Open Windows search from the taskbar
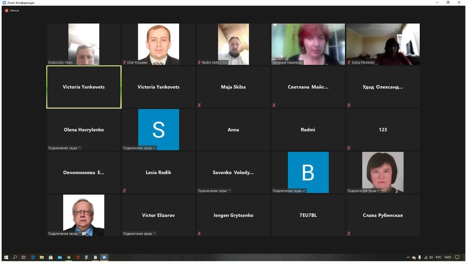This screenshot has height=264, width=467. (15, 257)
